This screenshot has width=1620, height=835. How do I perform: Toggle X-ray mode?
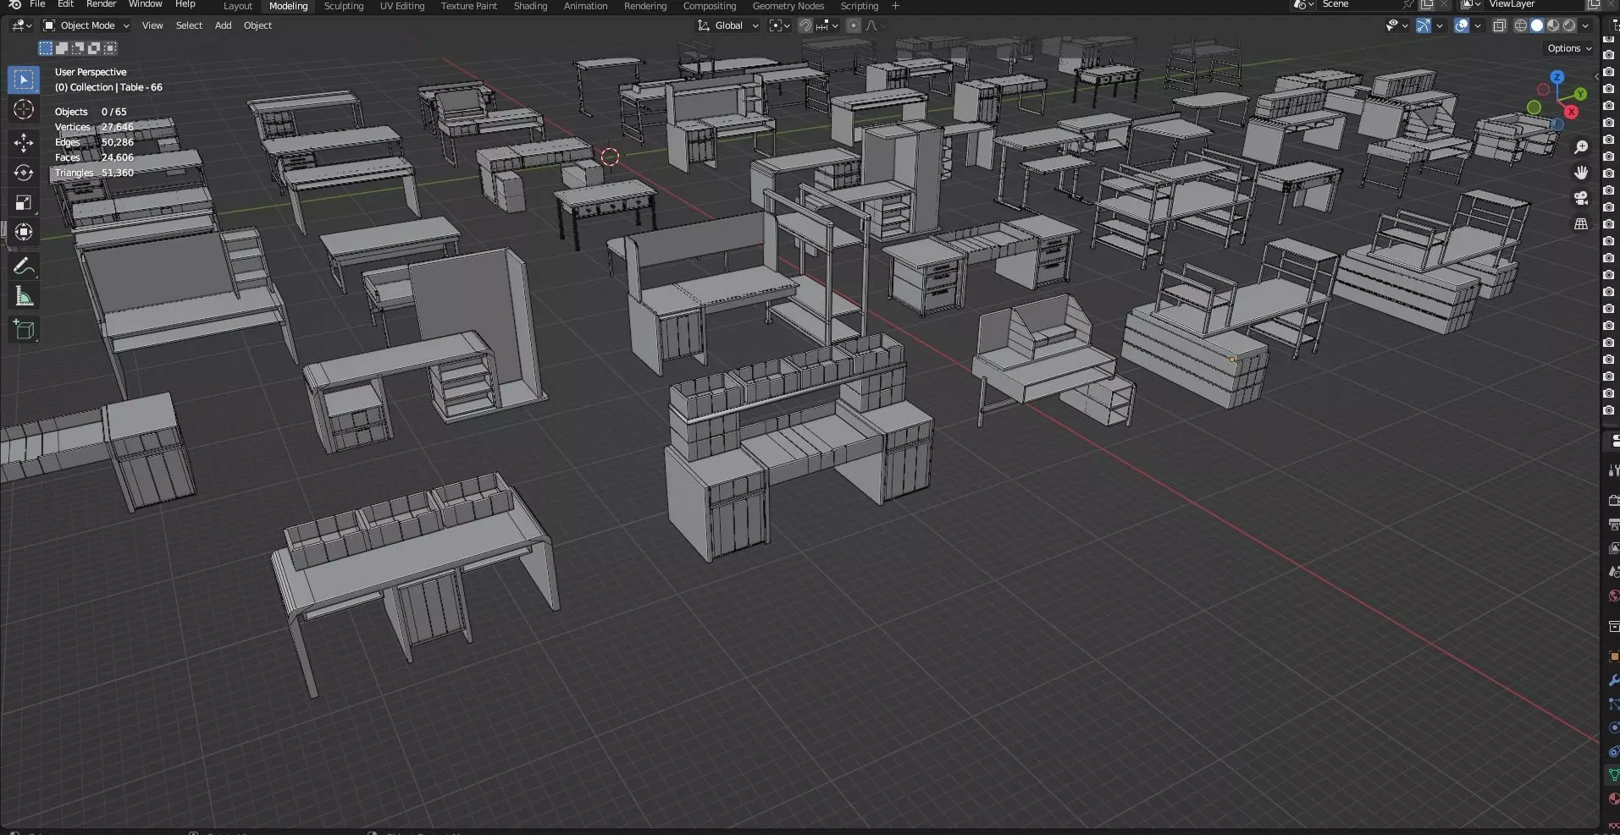[1500, 25]
